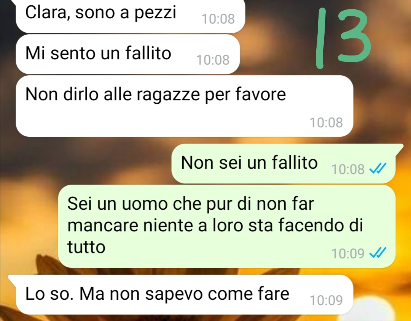Viewport: 411px width, 321px height.
Task: Tap 10:08 timestamp under 'Non dirlo alle ragazze'
Action: coord(326,122)
